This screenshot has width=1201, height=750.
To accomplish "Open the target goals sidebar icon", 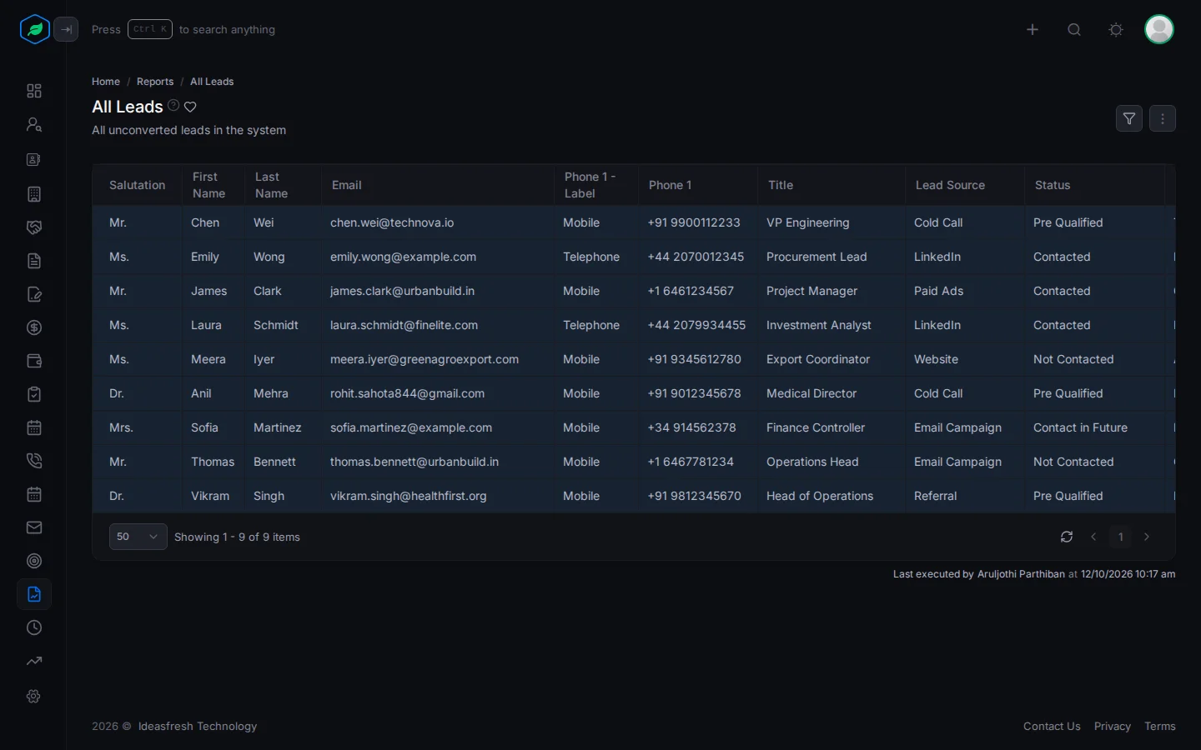I will point(34,561).
